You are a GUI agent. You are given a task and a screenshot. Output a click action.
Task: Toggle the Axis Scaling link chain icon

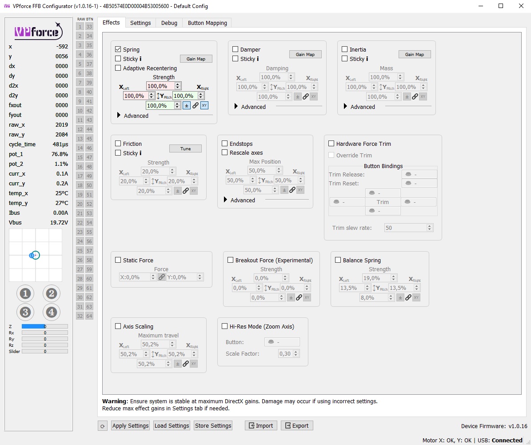pyautogui.click(x=186, y=364)
